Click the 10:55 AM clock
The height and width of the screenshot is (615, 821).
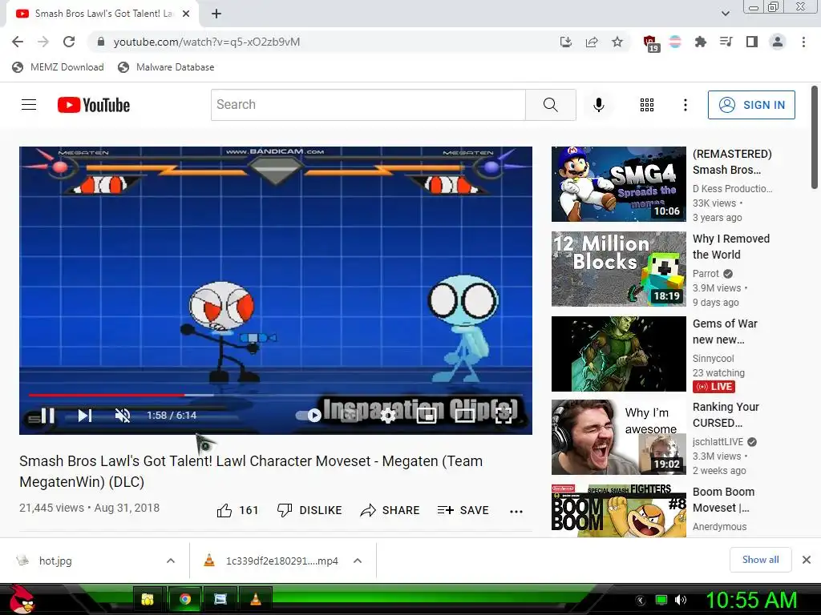click(751, 600)
